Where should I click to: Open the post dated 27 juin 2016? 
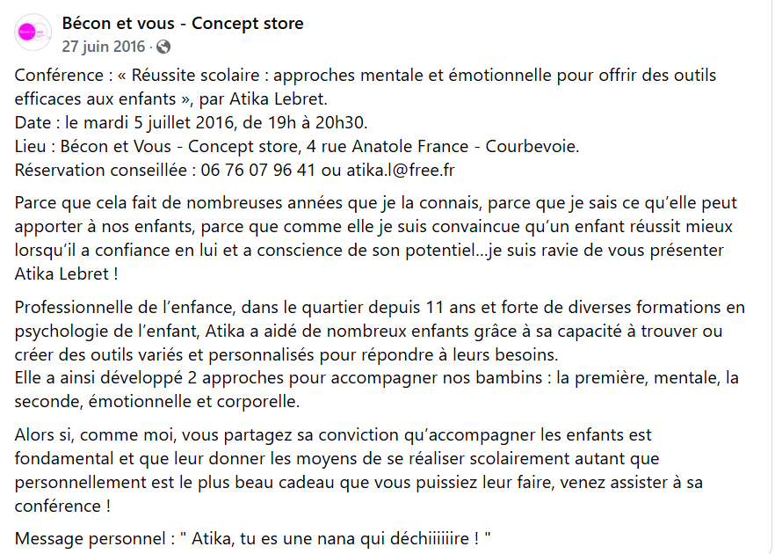coord(104,47)
